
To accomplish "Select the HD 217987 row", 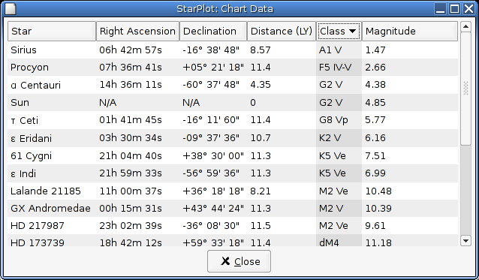I will tap(233, 226).
